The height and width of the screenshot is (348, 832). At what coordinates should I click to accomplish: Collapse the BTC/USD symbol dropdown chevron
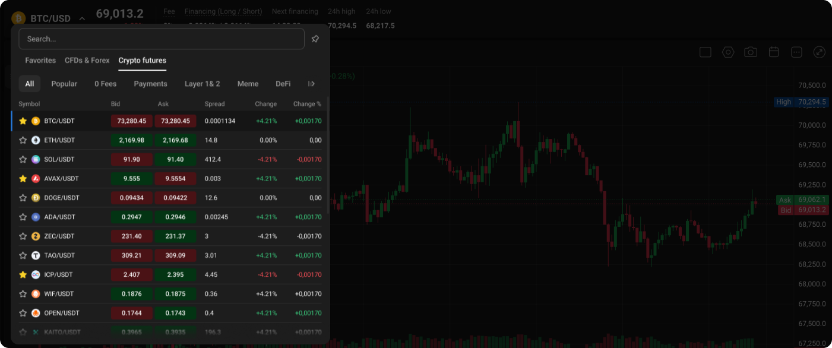81,18
